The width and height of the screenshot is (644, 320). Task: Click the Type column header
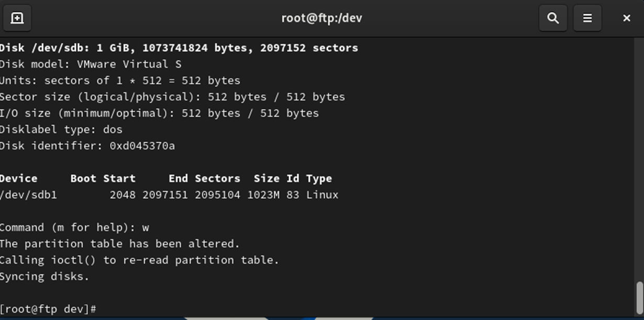pos(319,179)
